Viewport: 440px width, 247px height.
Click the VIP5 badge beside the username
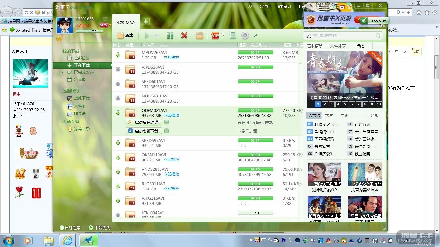(104, 25)
